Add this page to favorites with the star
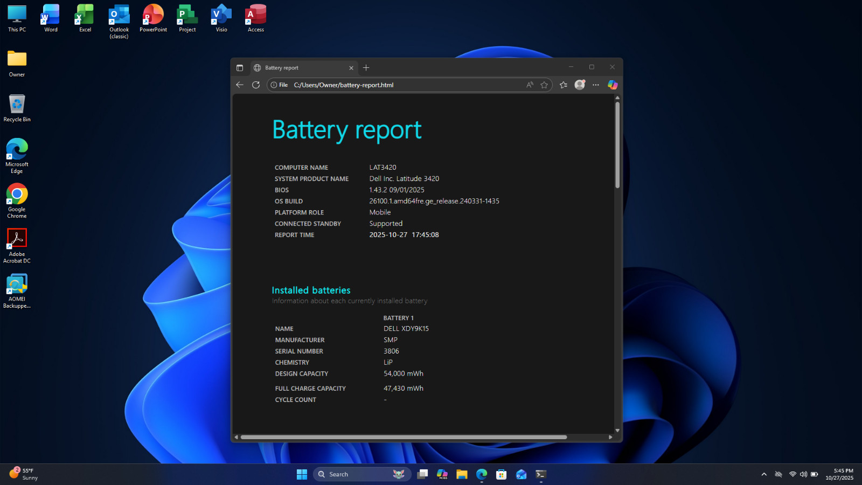 [544, 85]
